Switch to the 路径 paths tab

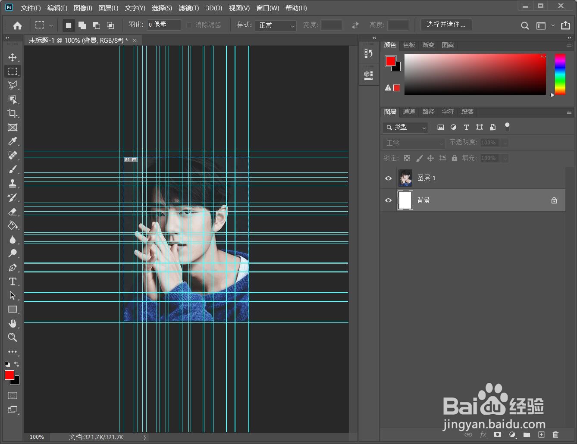click(428, 112)
